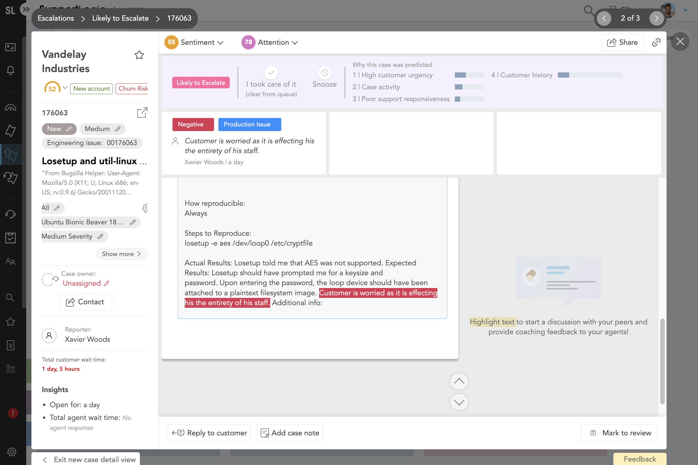Open the user profile dropdown arrow
Screen dimensions: 698x465
click(685, 10)
